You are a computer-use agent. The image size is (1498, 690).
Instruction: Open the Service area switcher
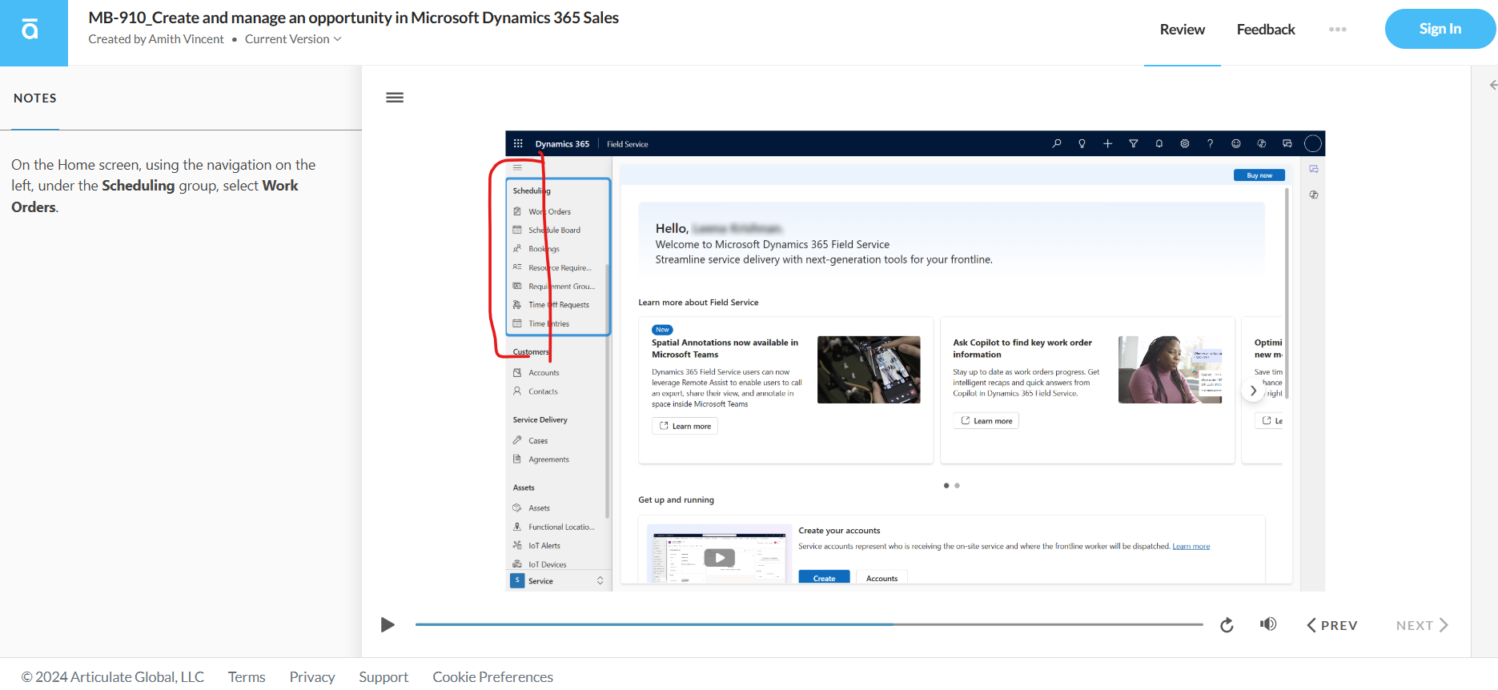pos(558,581)
